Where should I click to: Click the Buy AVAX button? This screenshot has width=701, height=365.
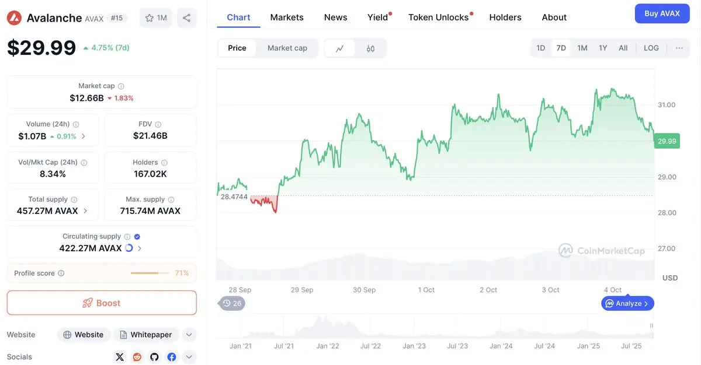[662, 13]
